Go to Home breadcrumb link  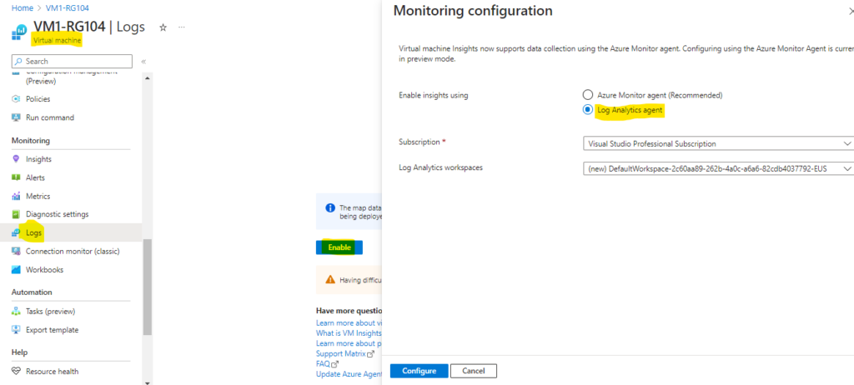[x=21, y=8]
